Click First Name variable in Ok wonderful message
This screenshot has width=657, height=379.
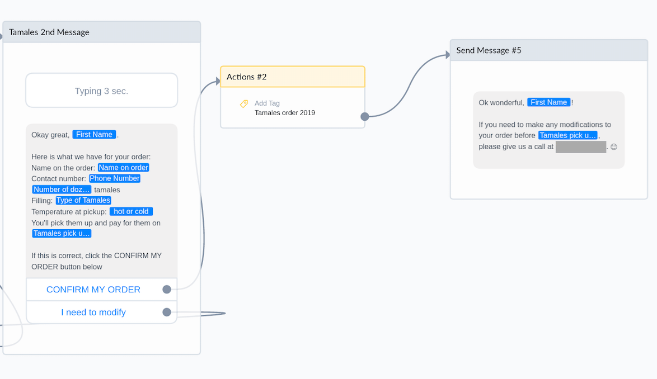click(x=549, y=102)
